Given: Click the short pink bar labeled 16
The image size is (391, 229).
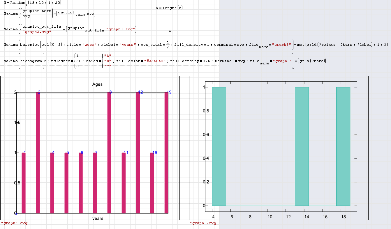Looking at the screenshot, I should click(152, 183).
